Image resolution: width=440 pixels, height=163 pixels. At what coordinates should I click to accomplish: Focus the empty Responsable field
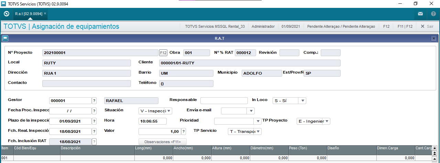(224, 101)
